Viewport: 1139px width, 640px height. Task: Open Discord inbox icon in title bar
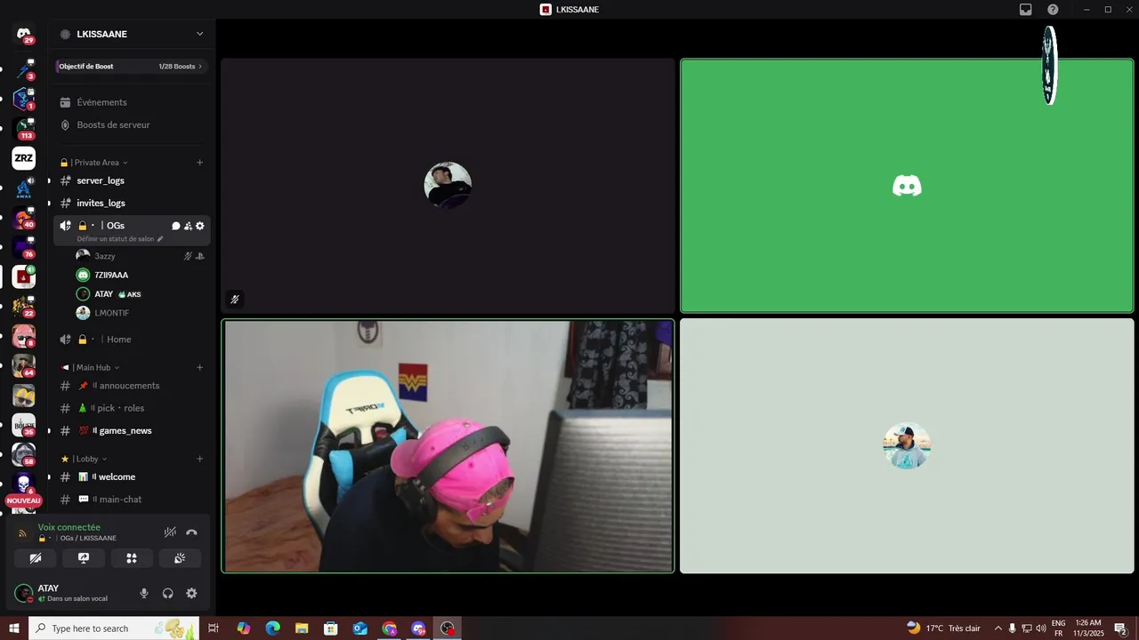click(1026, 10)
